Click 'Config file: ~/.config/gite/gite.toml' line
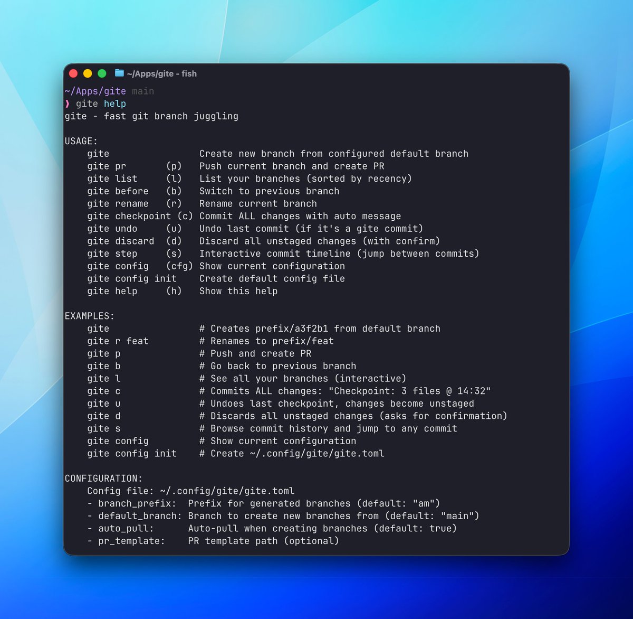Viewport: 633px width, 619px height. coord(191,491)
